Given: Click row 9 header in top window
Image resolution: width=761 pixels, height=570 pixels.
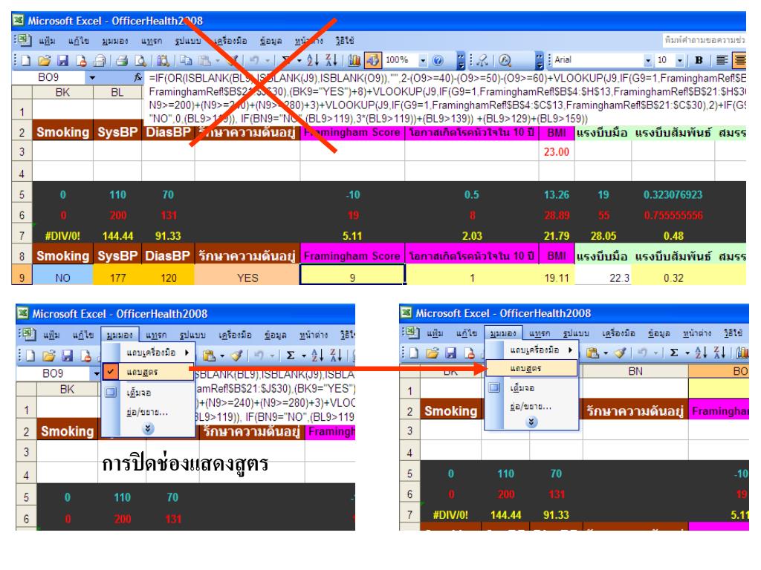Looking at the screenshot, I should point(22,278).
